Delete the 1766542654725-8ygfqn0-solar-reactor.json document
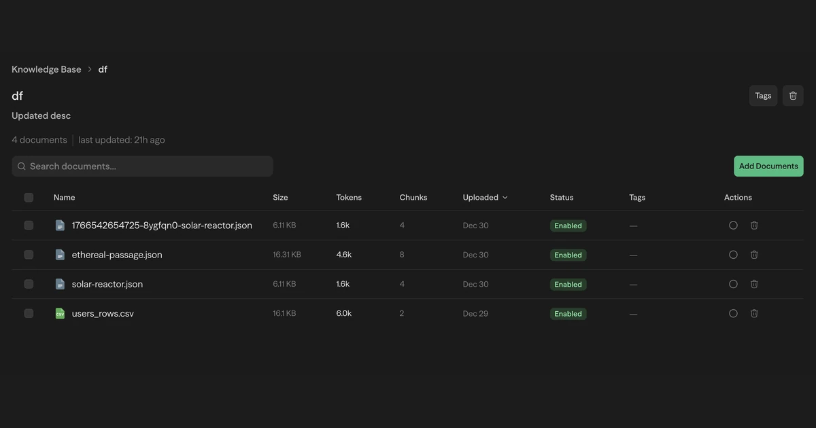Image resolution: width=816 pixels, height=428 pixels. (x=754, y=225)
